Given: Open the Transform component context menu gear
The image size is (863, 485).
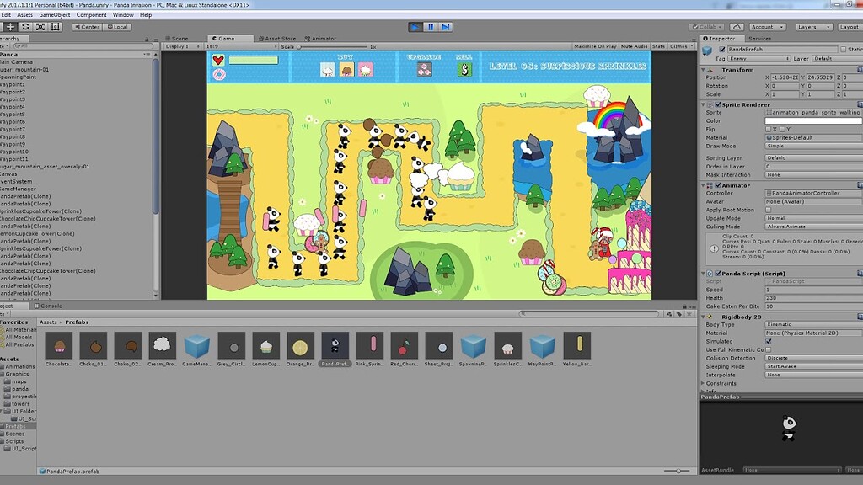Looking at the screenshot, I should pos(860,68).
